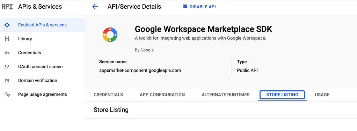Click the APIs & Services header title

coord(40,7)
